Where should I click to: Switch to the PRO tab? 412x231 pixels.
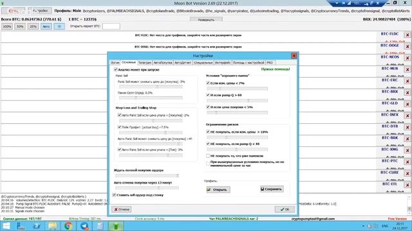270,63
